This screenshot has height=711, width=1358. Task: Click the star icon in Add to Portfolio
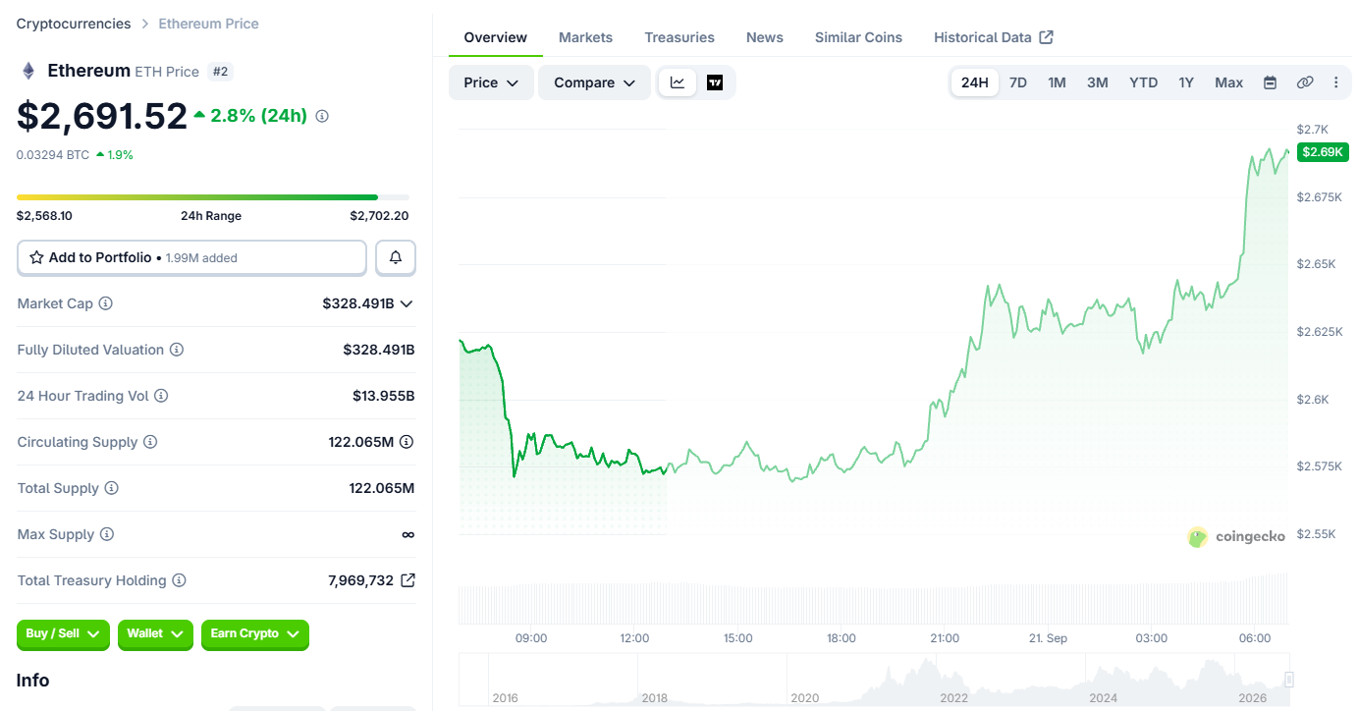coord(36,257)
